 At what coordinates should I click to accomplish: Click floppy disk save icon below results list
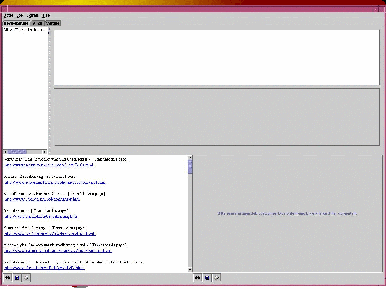coord(17,277)
